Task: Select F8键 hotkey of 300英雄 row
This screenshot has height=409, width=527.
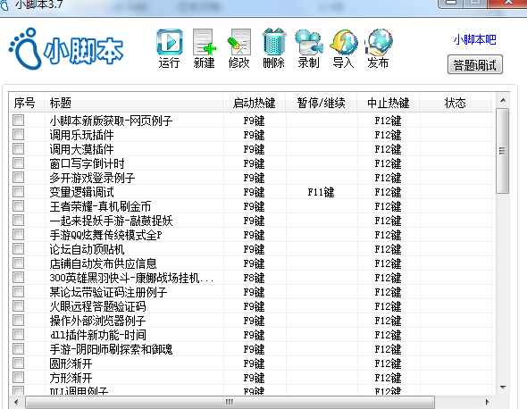Action: (x=254, y=278)
